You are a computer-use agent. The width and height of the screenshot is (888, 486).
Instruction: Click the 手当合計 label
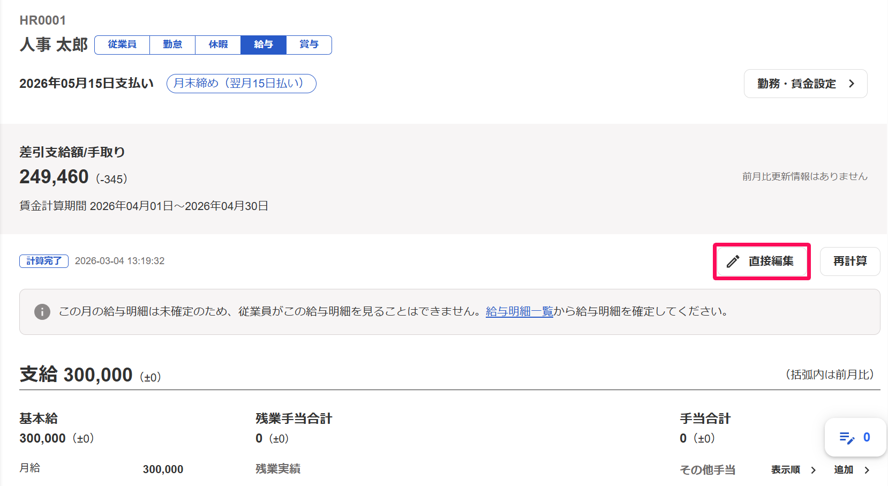tap(705, 418)
